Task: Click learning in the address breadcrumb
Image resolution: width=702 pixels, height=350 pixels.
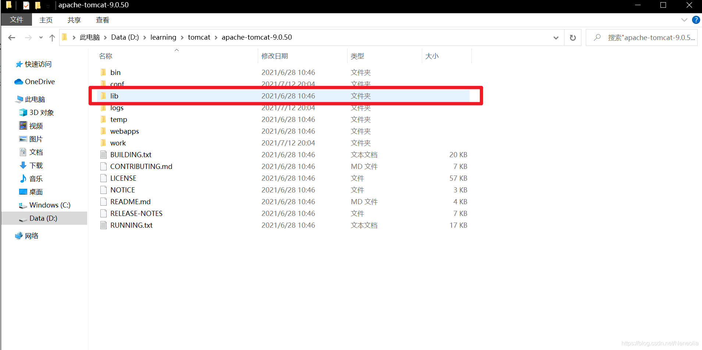Action: tap(163, 37)
